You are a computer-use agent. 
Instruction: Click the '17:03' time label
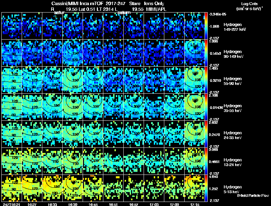pos(154,205)
